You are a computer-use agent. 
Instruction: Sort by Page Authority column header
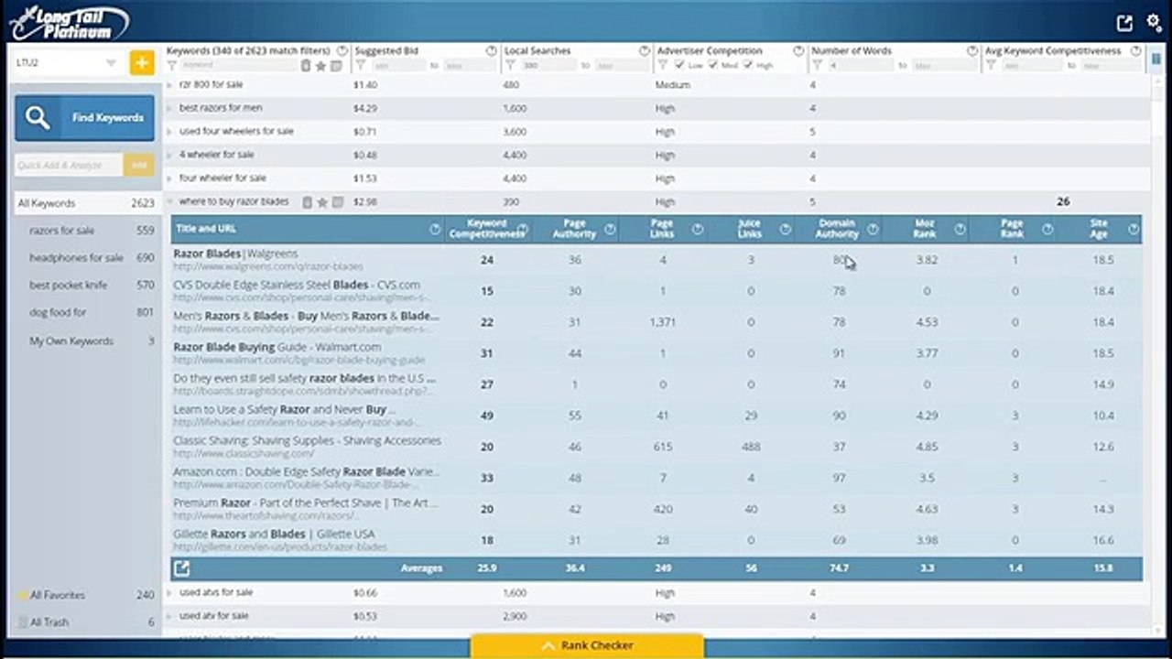(574, 229)
